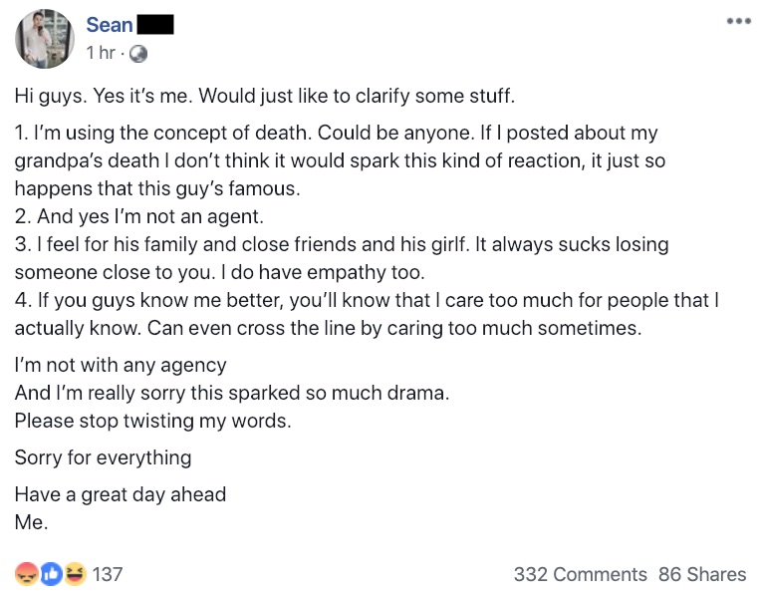Click the 'Can even cross the line' sentence
Screen dimensions: 762x598
click(x=394, y=328)
